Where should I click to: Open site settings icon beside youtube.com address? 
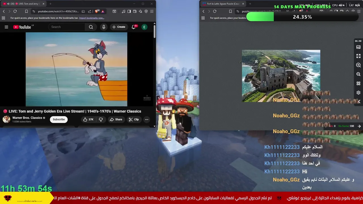pyautogui.click(x=34, y=11)
